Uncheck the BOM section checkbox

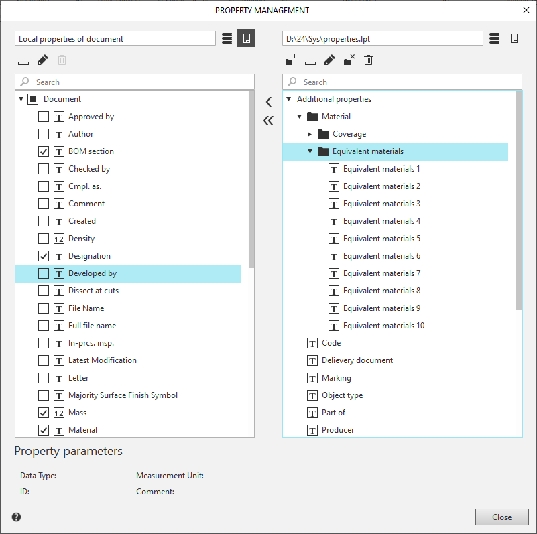click(x=44, y=151)
